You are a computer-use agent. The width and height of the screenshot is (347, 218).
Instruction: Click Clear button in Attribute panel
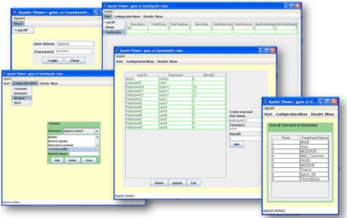89,160
